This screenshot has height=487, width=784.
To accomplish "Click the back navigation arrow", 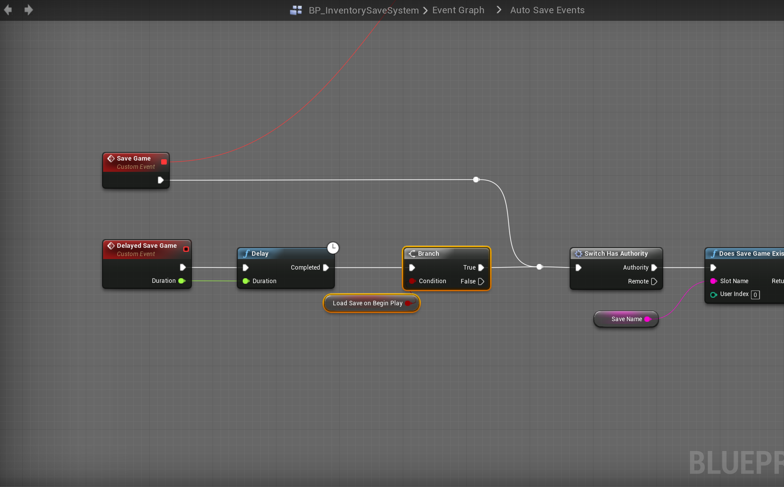I will click(8, 10).
